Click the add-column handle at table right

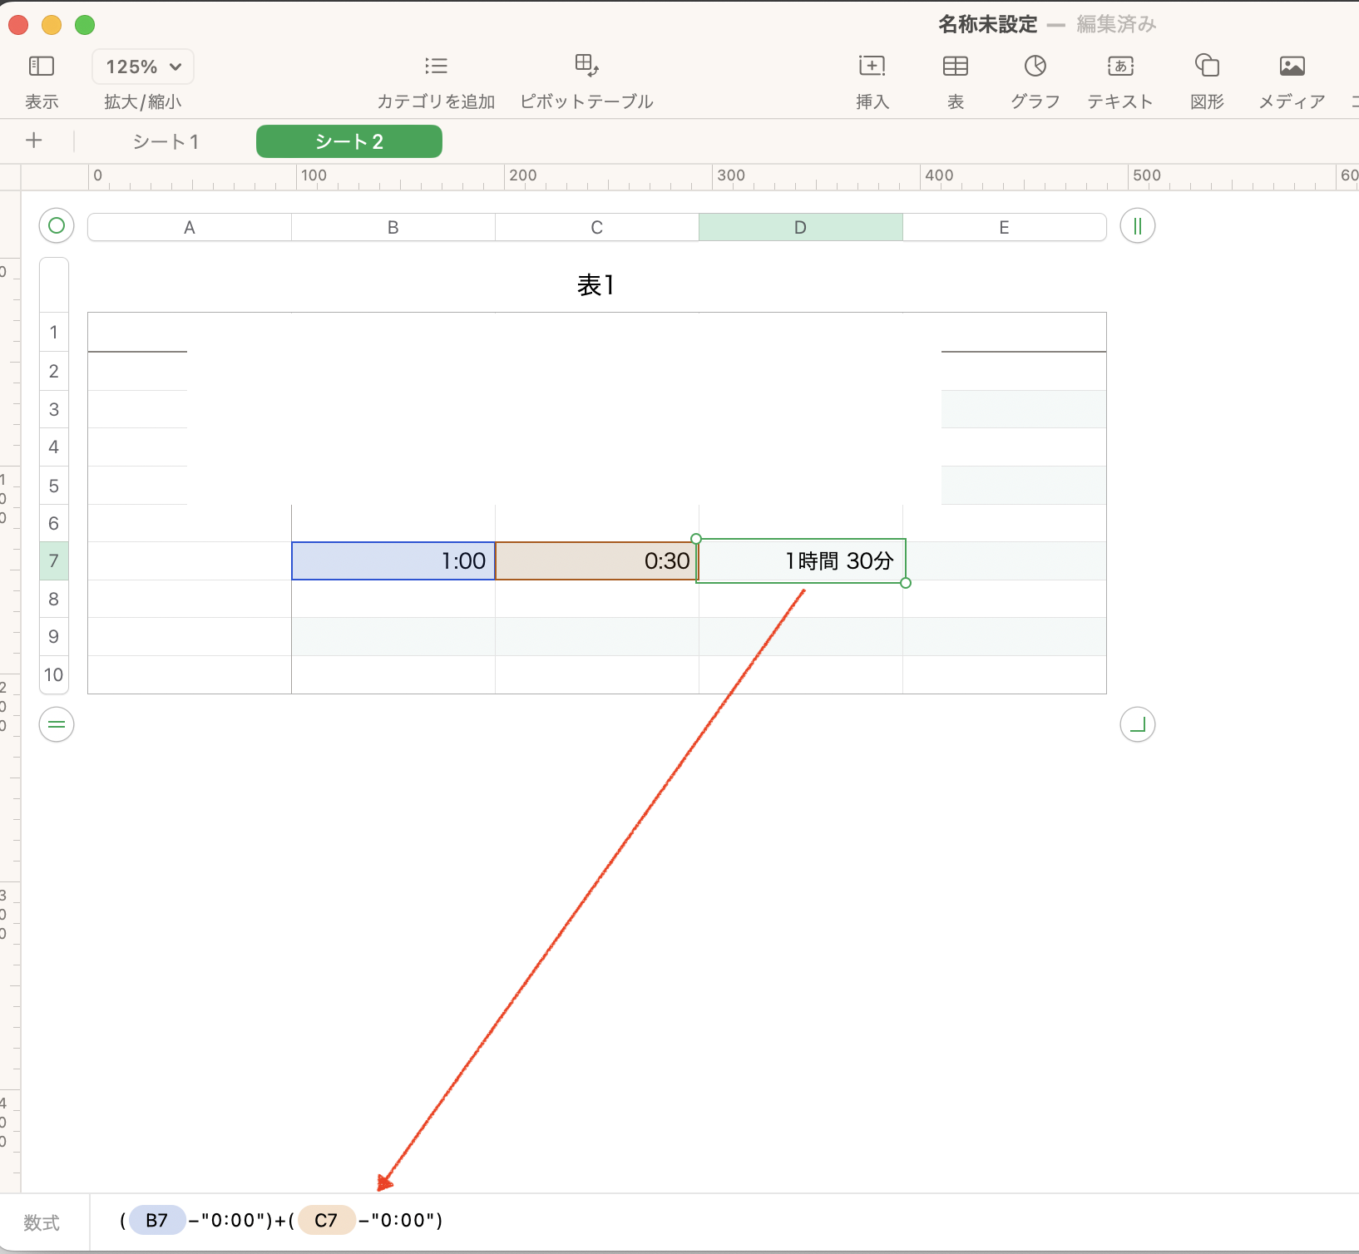tap(1138, 225)
